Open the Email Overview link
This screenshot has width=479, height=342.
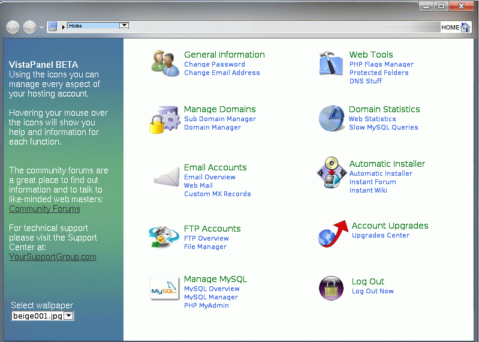[x=210, y=177]
